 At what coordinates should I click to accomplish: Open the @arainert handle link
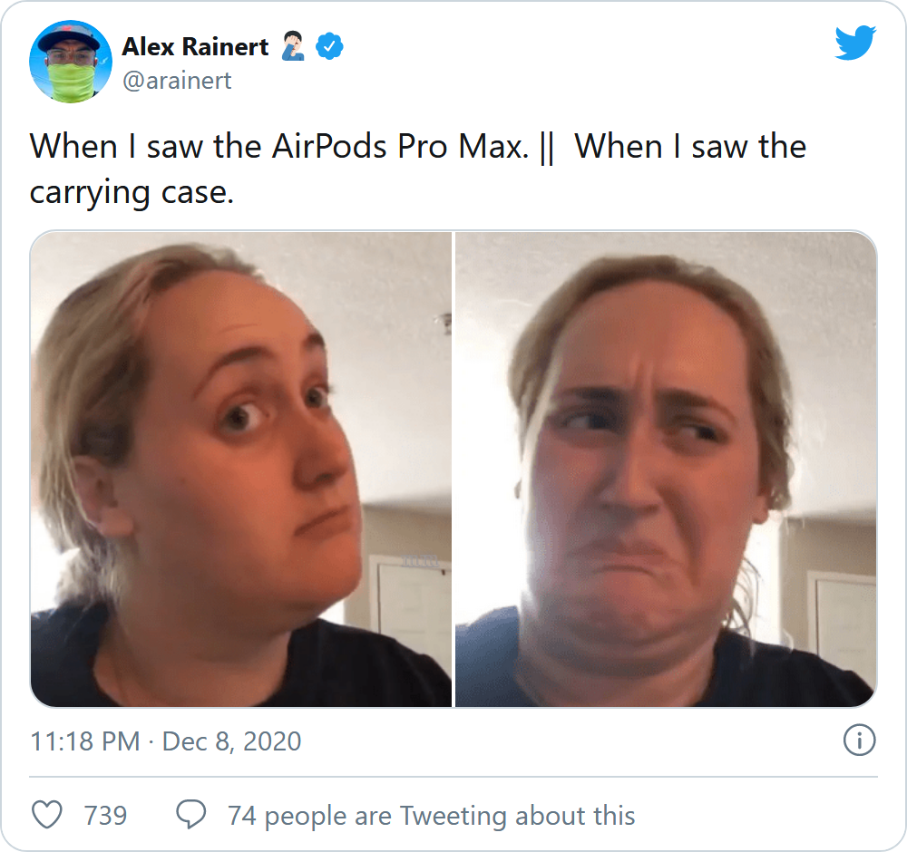(177, 81)
